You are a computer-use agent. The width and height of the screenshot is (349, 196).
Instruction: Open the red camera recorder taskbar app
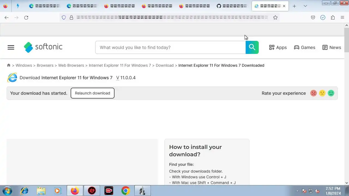tap(109, 191)
